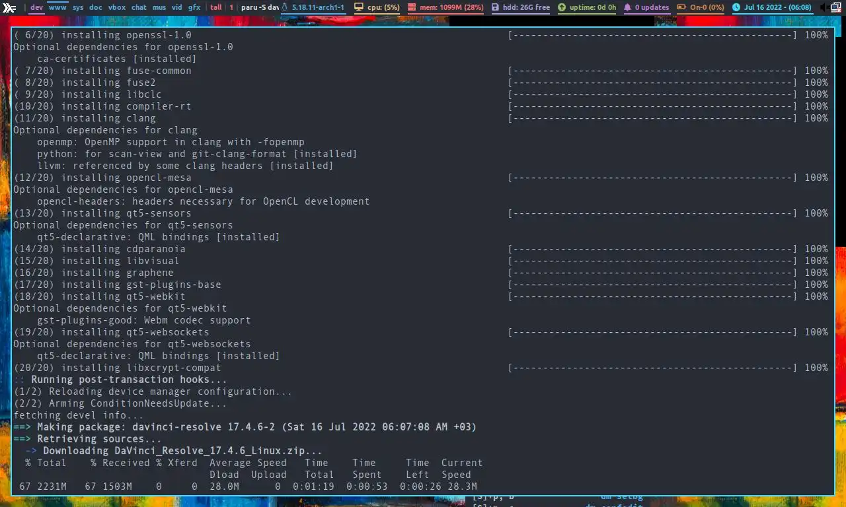Image resolution: width=846 pixels, height=507 pixels.
Task: Click the uptime arrow icon
Action: 562,8
